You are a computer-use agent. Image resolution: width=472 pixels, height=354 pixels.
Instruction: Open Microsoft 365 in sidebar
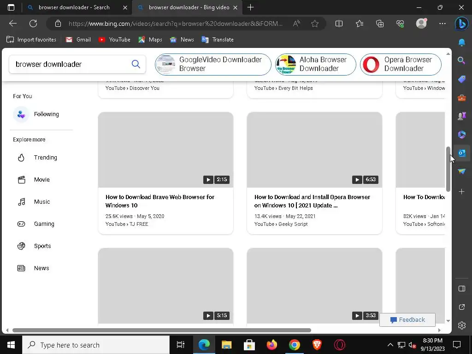(462, 134)
